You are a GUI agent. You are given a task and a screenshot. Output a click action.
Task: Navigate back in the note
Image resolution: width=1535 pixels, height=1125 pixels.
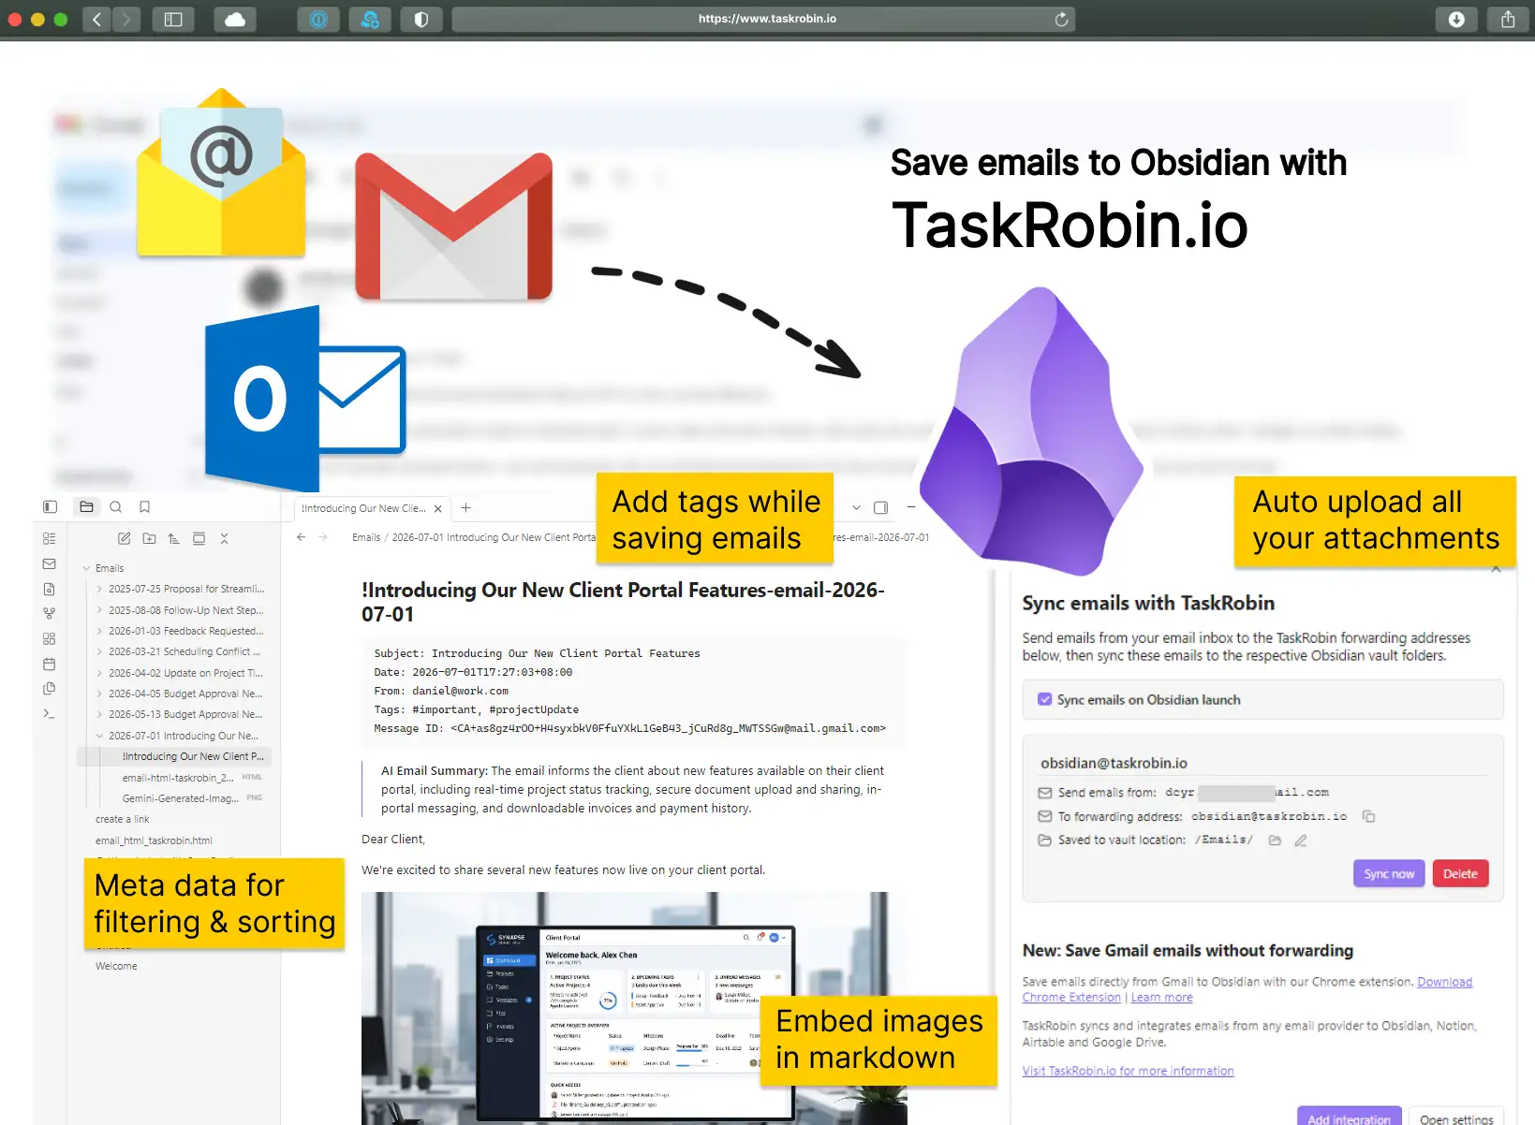click(301, 537)
